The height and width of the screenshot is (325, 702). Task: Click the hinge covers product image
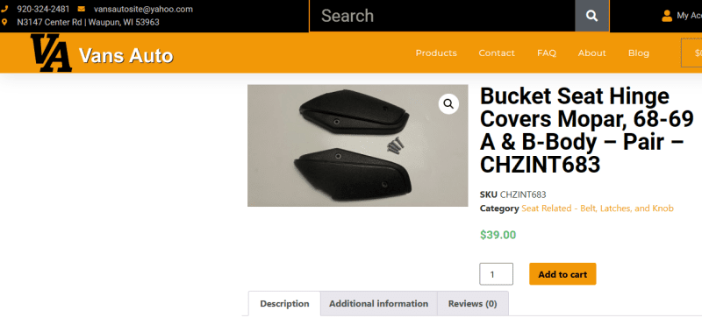[357, 145]
